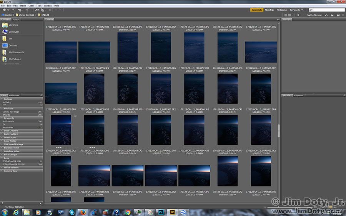Click the Open recent file folder icon

tap(333, 15)
